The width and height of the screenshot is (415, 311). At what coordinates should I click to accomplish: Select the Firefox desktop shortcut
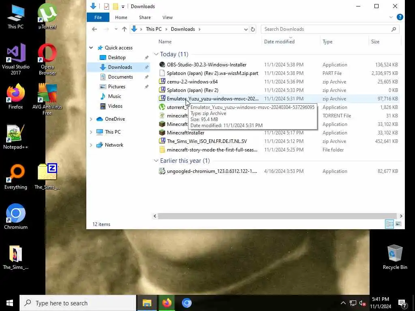(x=16, y=97)
